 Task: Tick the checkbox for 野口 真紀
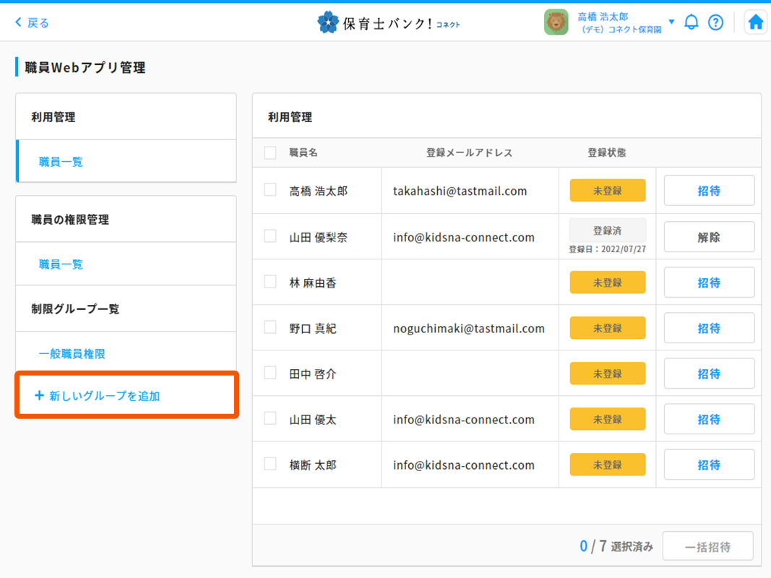point(270,327)
